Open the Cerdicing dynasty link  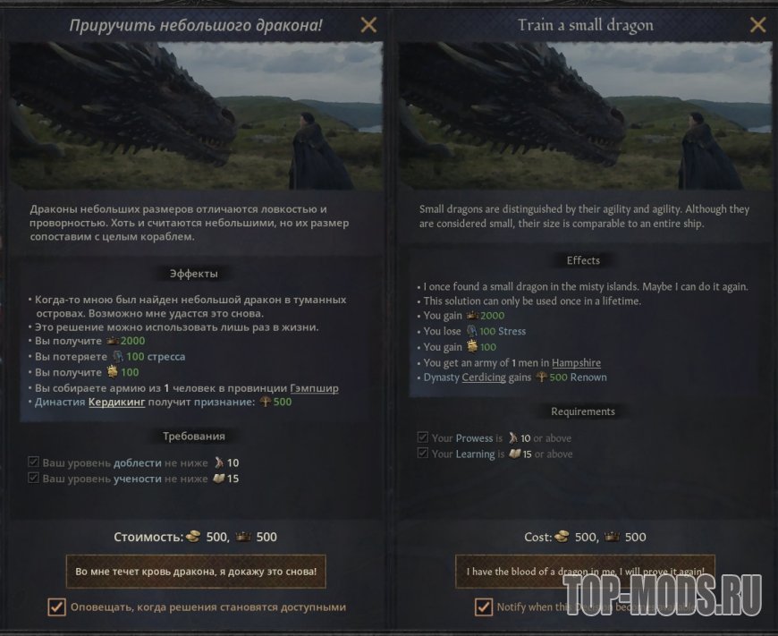click(x=484, y=377)
